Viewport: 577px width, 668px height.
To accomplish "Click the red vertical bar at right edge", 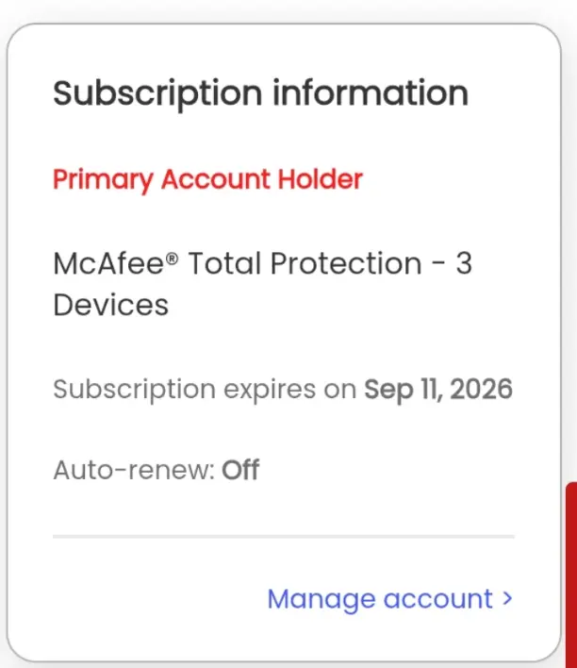I will 571,575.
